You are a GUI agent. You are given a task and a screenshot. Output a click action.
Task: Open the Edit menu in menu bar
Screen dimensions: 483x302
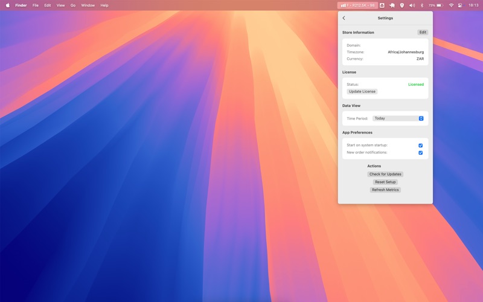pos(48,5)
